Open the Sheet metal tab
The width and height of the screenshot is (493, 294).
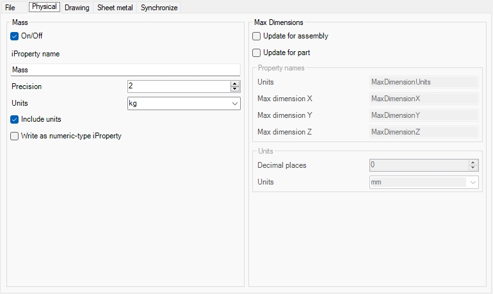tap(115, 8)
